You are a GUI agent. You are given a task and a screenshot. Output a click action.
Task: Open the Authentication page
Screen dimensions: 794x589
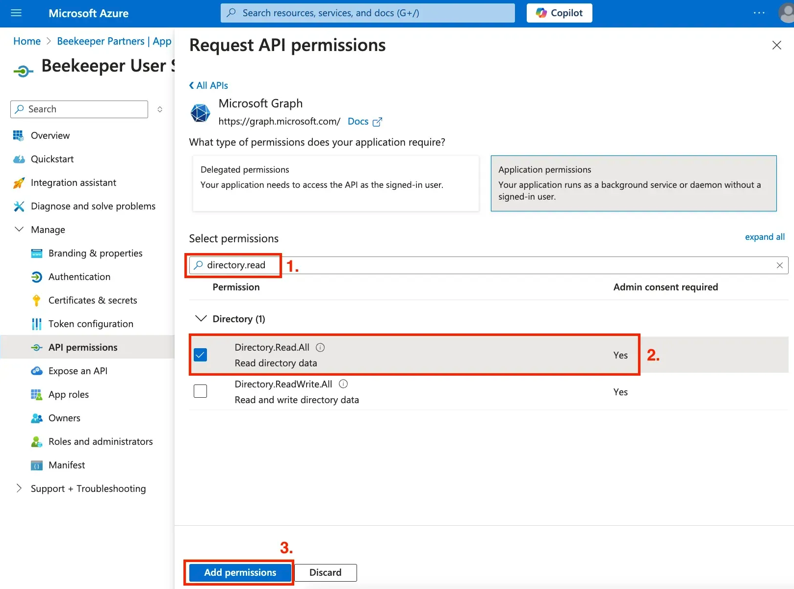point(79,277)
